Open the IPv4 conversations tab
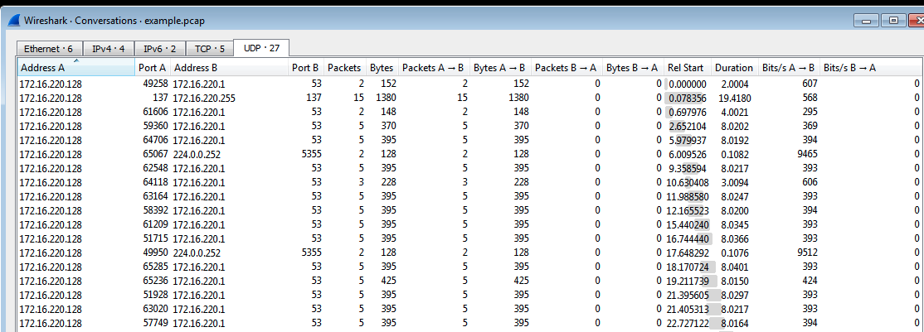924x332 pixels. click(108, 49)
